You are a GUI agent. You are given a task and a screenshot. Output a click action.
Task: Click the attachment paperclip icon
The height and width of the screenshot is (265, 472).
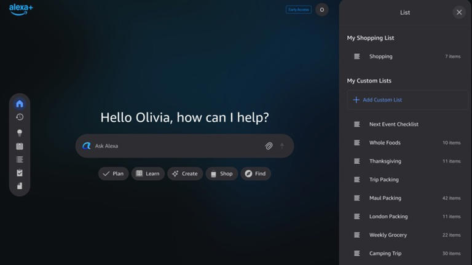point(269,146)
